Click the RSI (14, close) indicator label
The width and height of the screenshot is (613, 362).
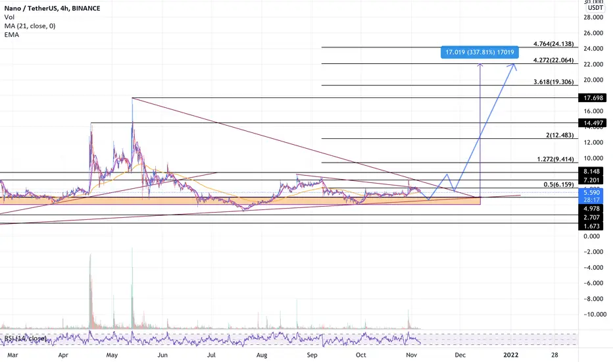[x=26, y=338]
